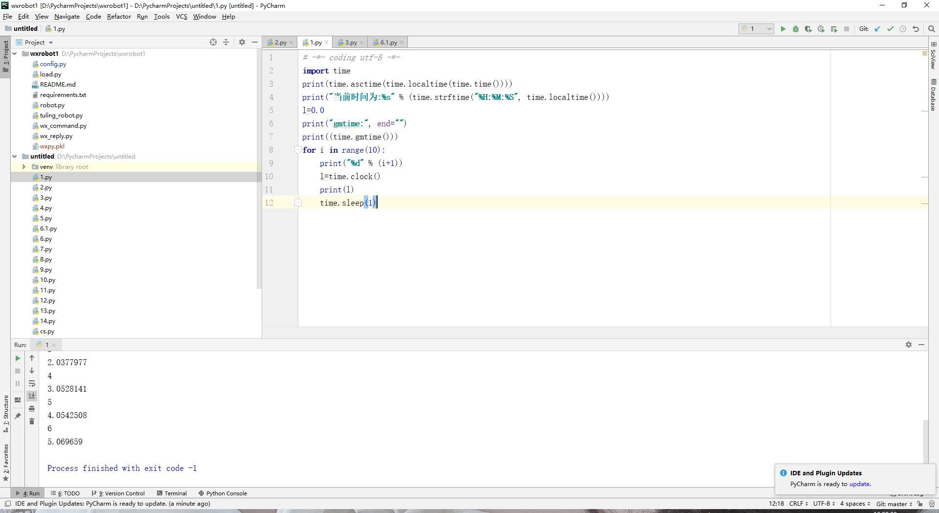The height and width of the screenshot is (513, 939).
Task: Run configuration '1' with green play button
Action: click(x=783, y=29)
